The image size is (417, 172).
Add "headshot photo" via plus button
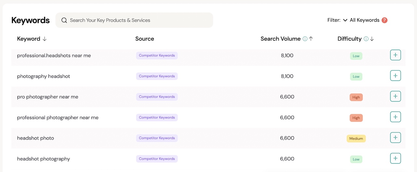point(395,138)
